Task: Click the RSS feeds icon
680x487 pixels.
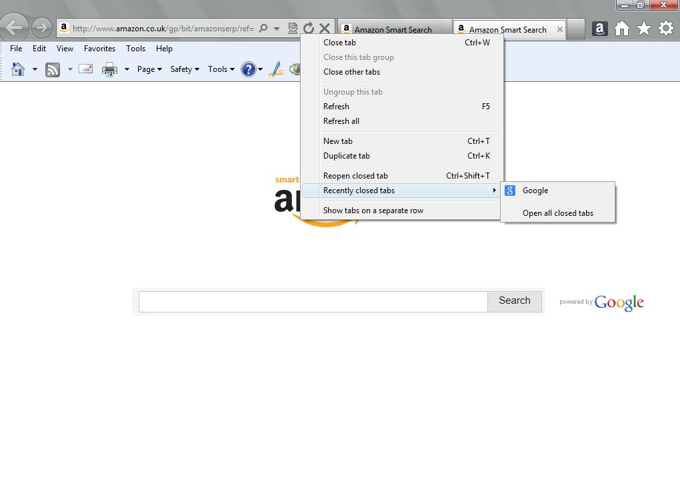Action: (x=53, y=69)
